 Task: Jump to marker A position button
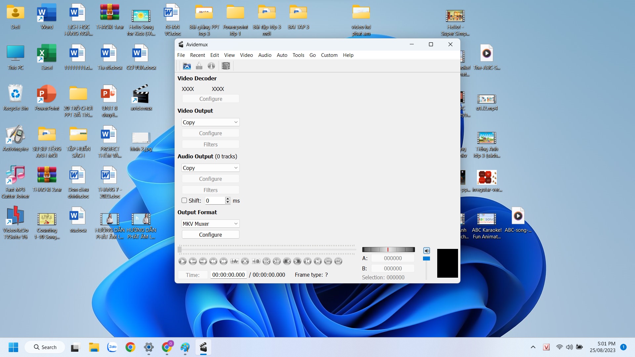point(266,261)
